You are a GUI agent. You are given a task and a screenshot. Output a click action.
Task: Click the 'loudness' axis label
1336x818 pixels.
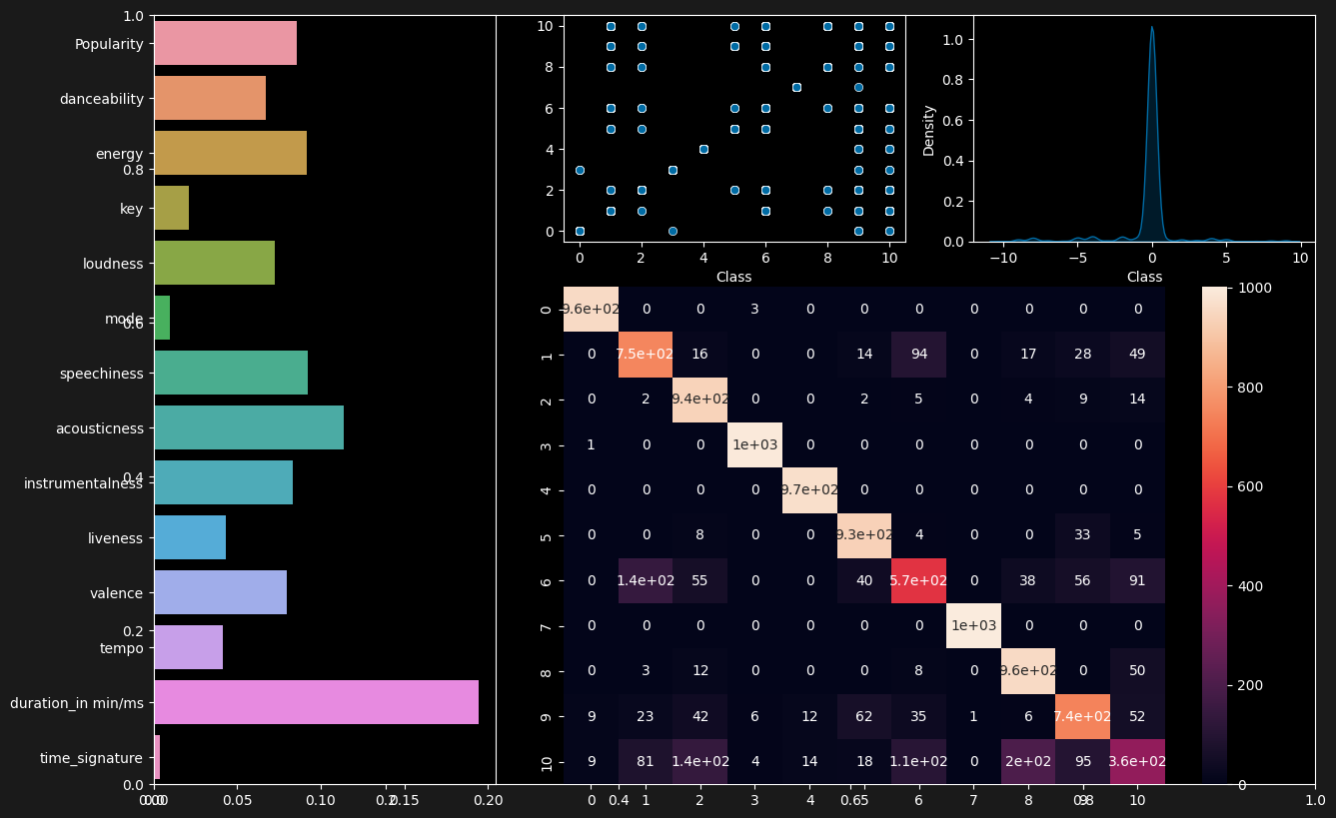[x=113, y=264]
